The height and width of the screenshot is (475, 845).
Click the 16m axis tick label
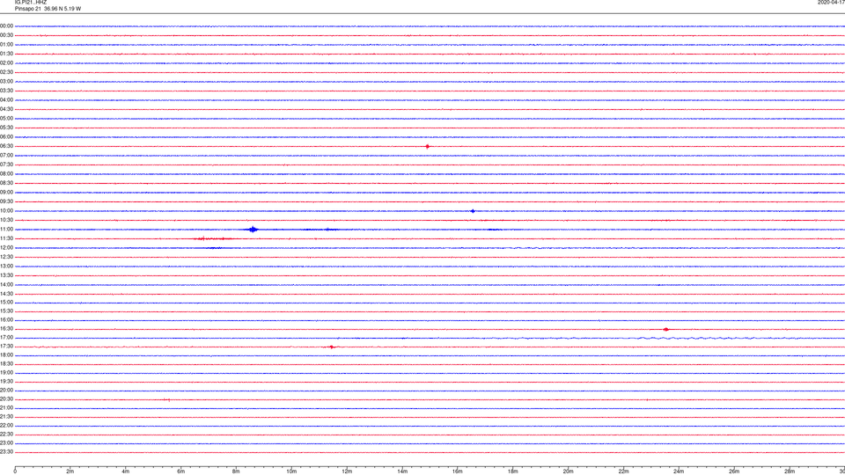(x=458, y=471)
